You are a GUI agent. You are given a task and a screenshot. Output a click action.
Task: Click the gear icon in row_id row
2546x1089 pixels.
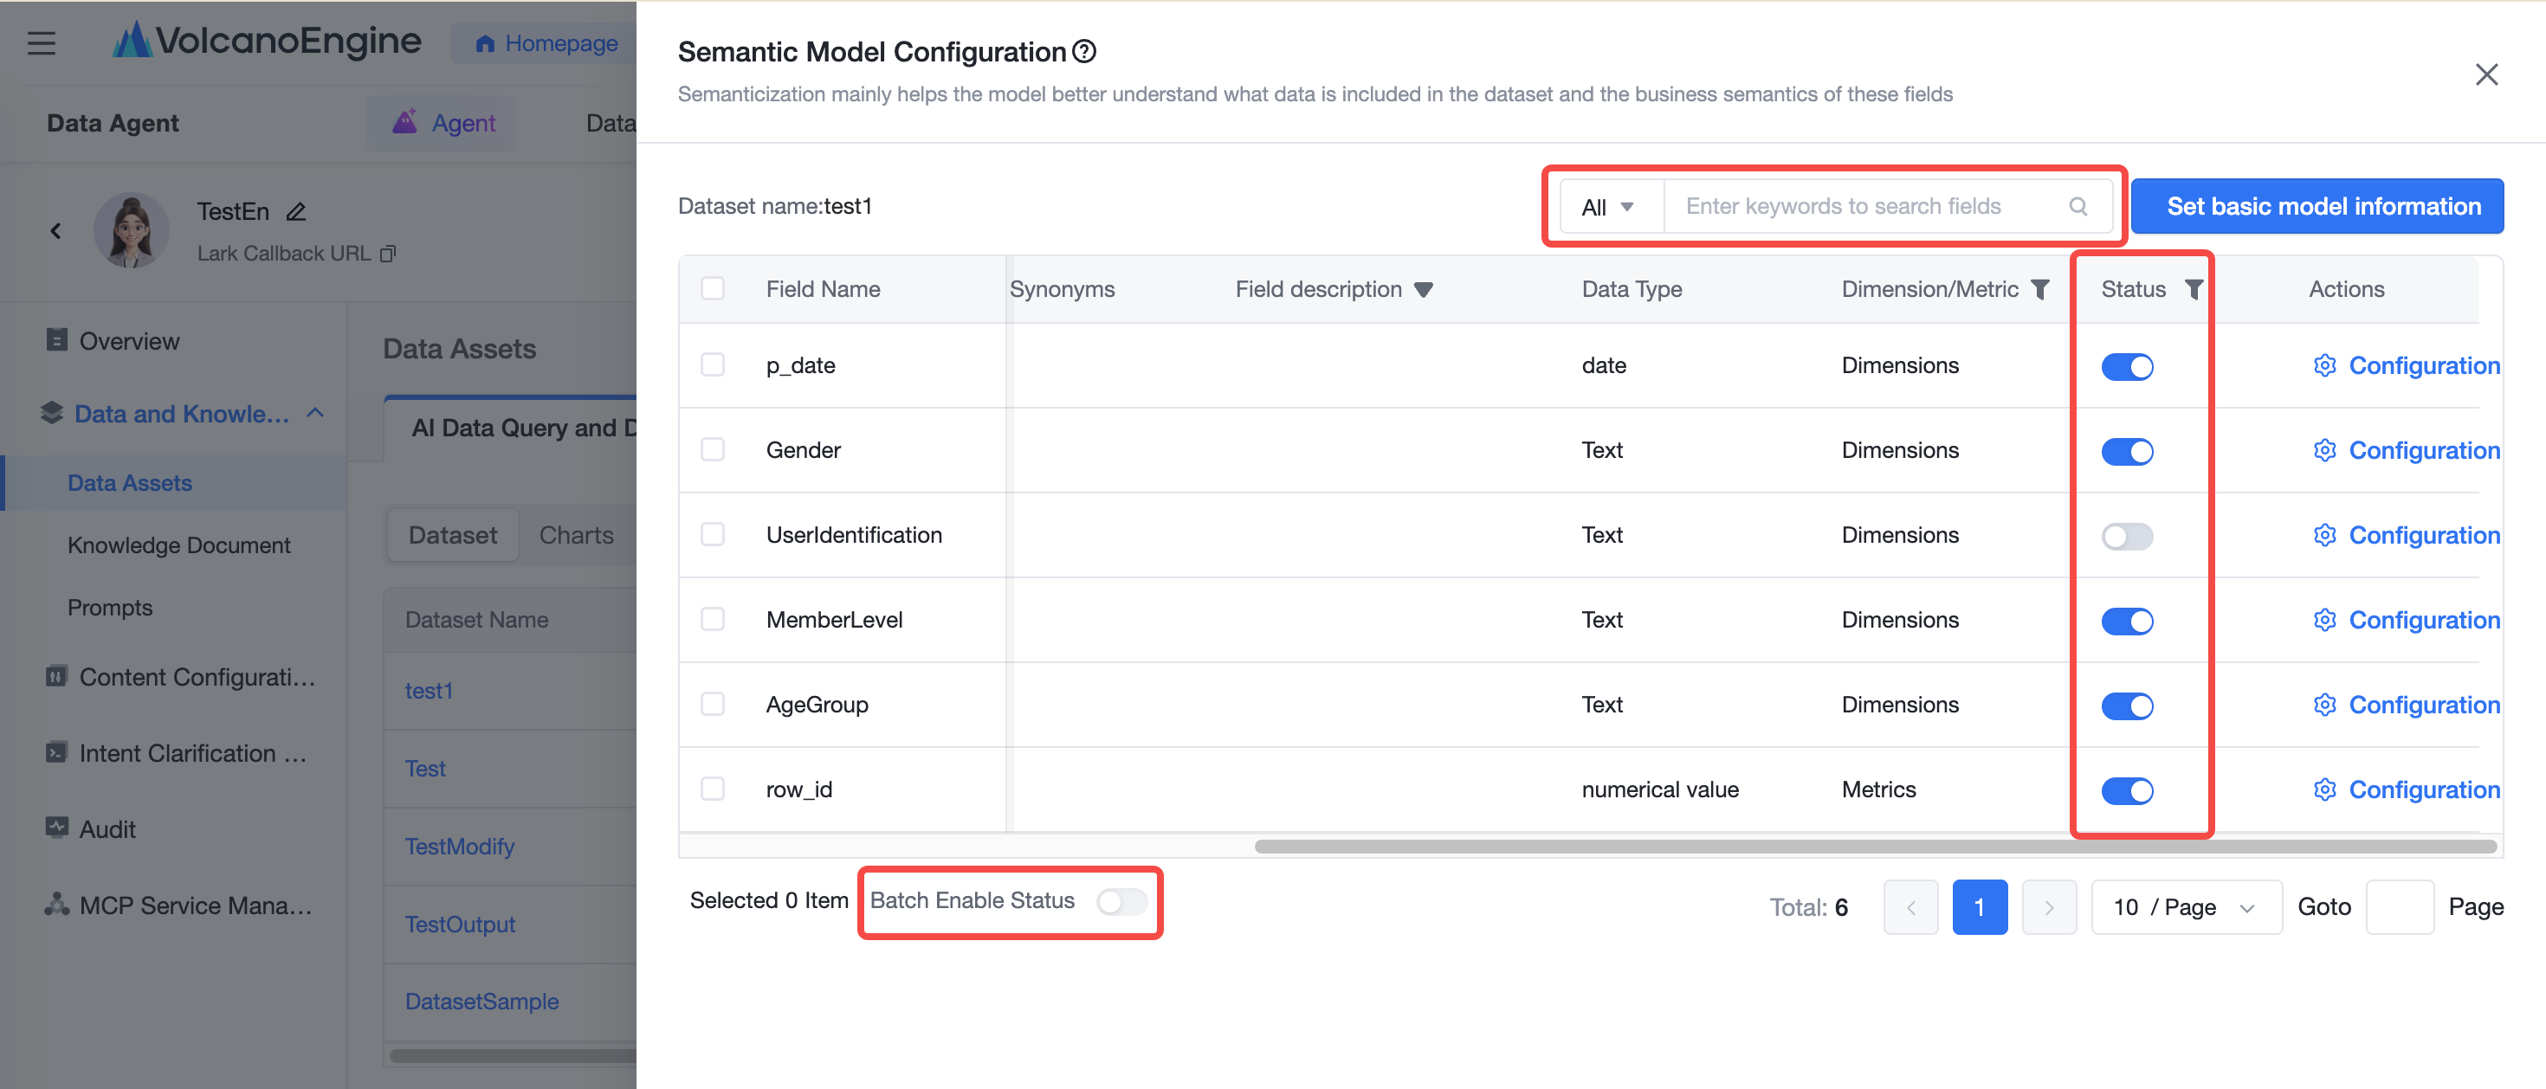(2324, 789)
